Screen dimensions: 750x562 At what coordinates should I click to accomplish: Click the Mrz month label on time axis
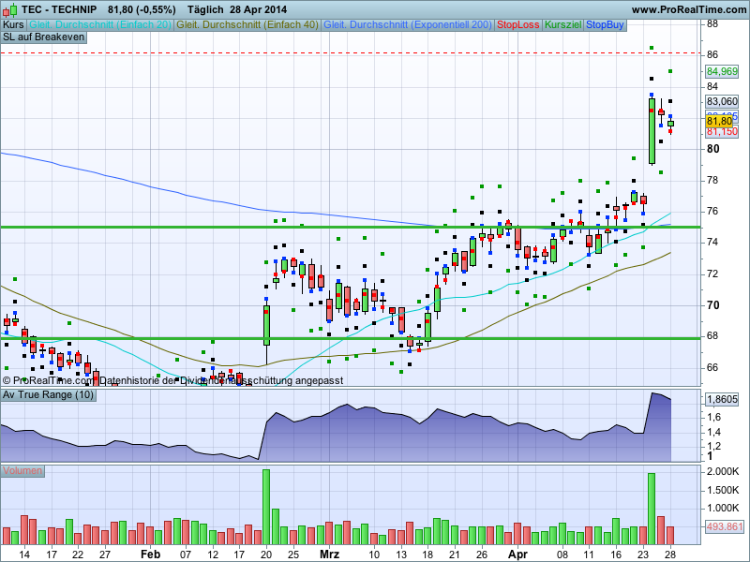tap(329, 555)
